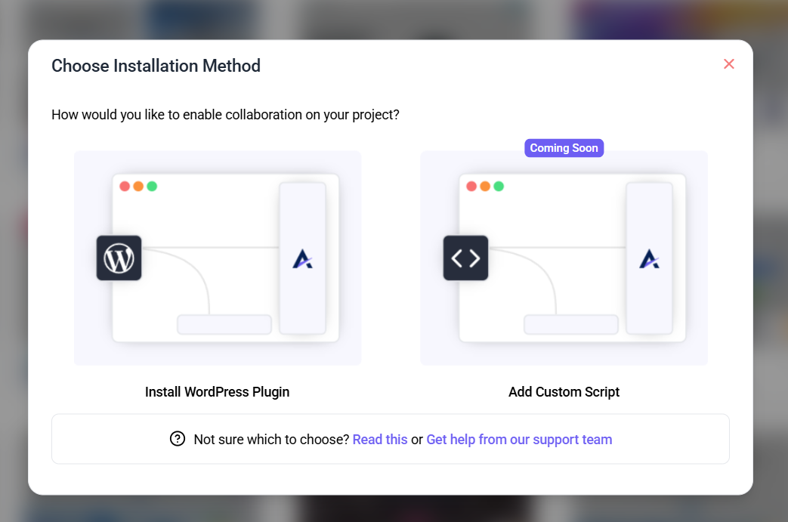This screenshot has height=522, width=788.
Task: Close the Choose Installation Method dialog
Action: [729, 63]
